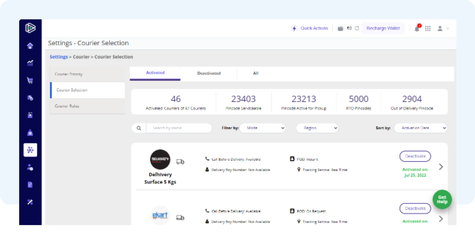
Task: Open the Region filter dropdown
Action: click(x=317, y=128)
